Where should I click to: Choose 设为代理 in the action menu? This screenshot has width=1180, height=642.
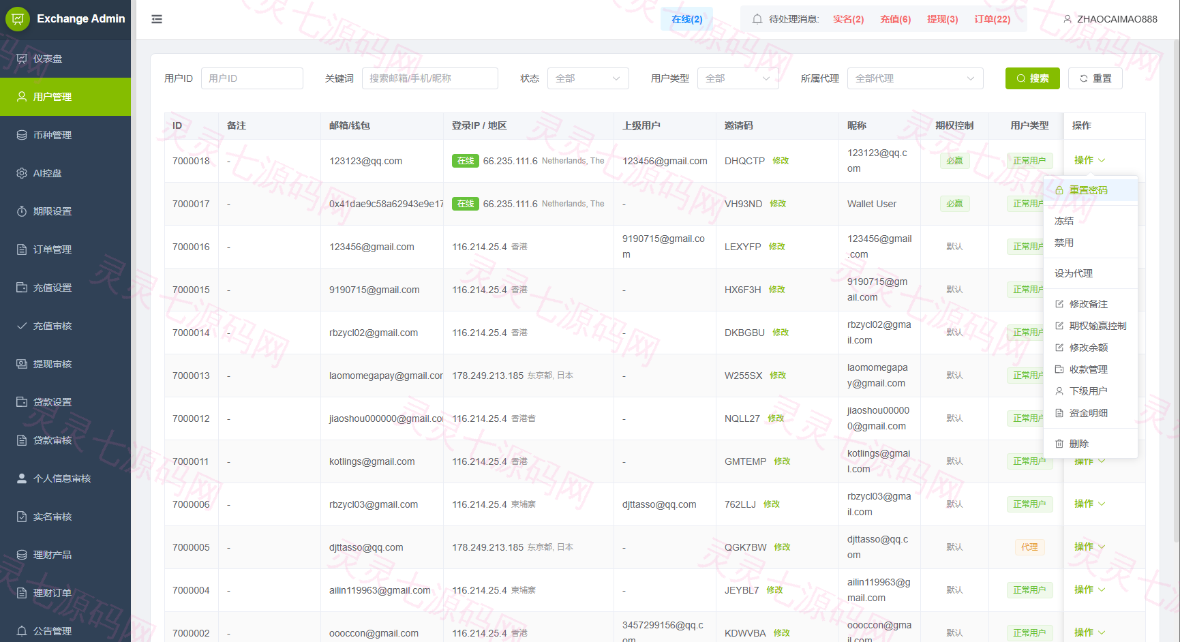point(1091,273)
